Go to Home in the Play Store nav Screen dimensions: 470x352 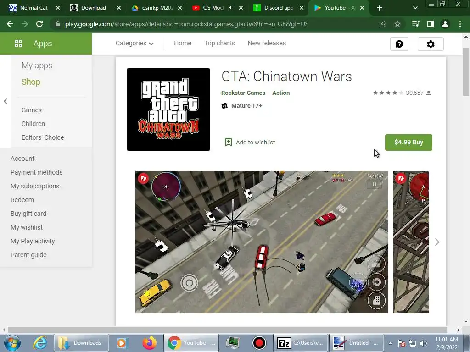pos(183,44)
